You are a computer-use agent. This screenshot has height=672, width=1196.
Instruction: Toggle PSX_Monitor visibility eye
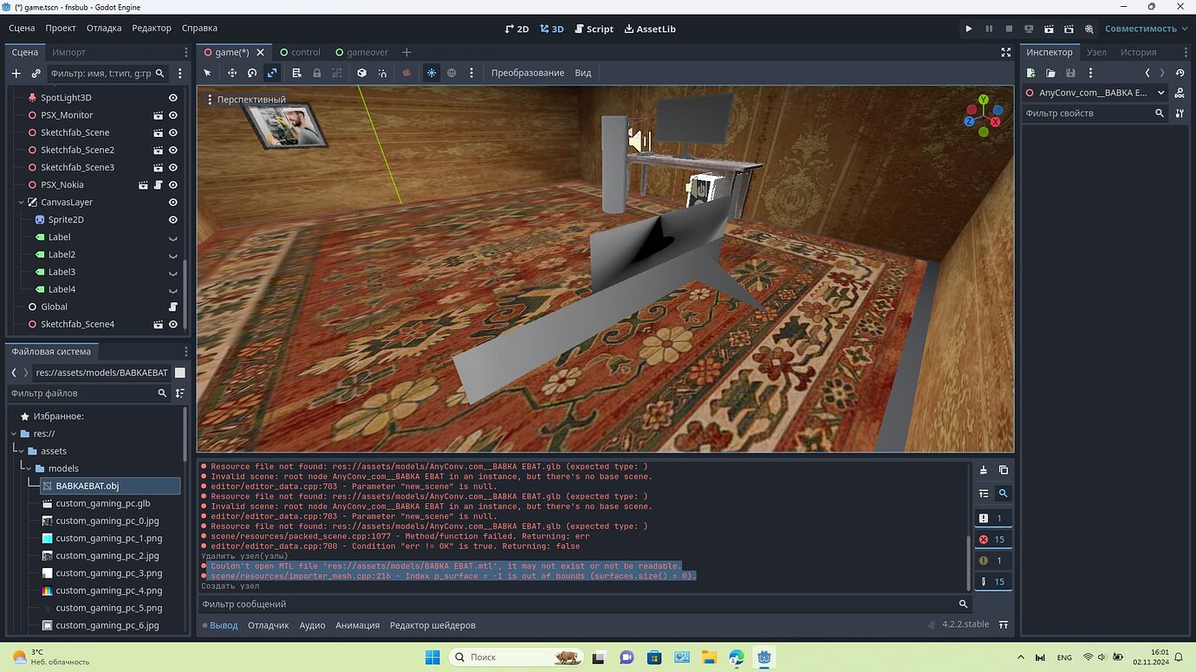pyautogui.click(x=172, y=115)
